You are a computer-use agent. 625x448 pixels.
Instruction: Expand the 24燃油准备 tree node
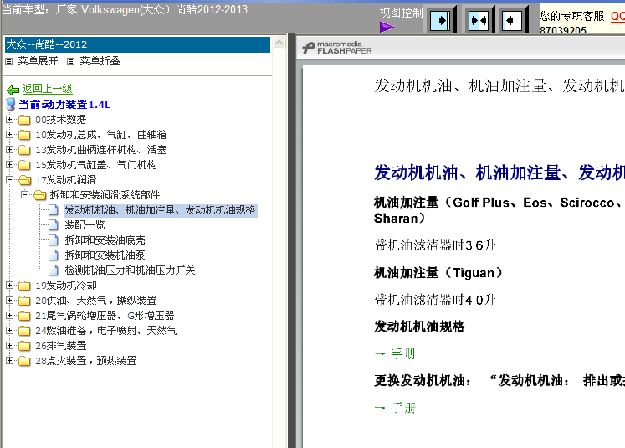(9, 330)
